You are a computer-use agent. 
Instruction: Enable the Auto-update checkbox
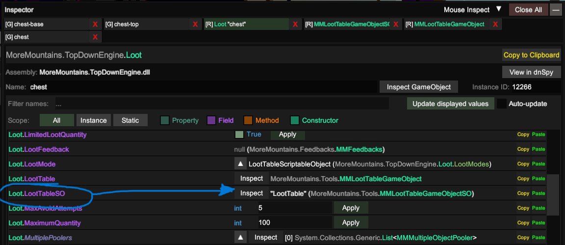[x=502, y=104]
